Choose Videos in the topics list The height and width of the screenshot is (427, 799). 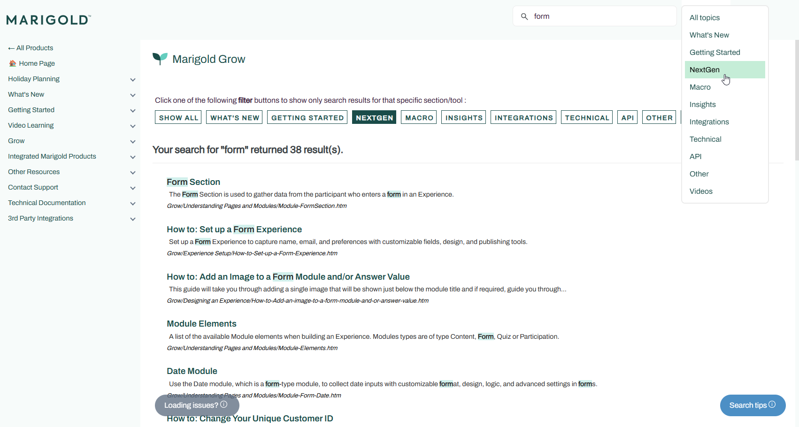coord(701,191)
